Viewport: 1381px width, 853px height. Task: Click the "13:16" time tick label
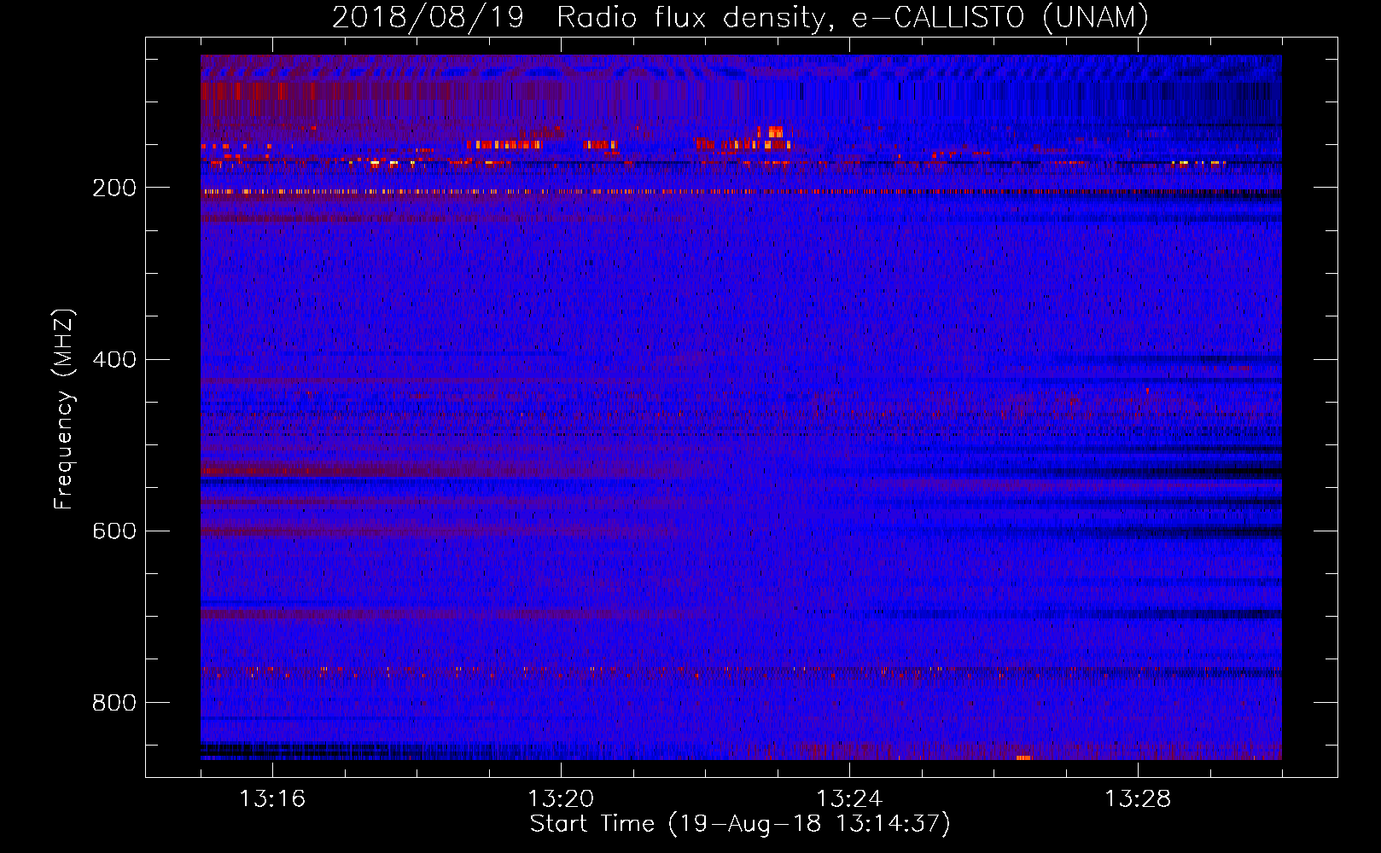click(272, 799)
